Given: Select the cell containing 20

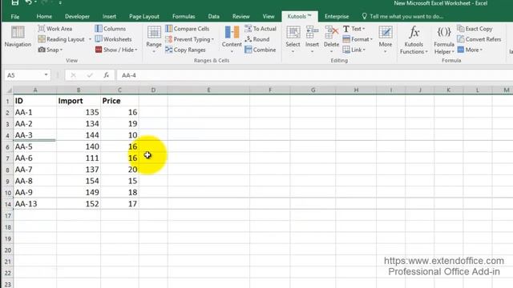Looking at the screenshot, I should tap(119, 170).
